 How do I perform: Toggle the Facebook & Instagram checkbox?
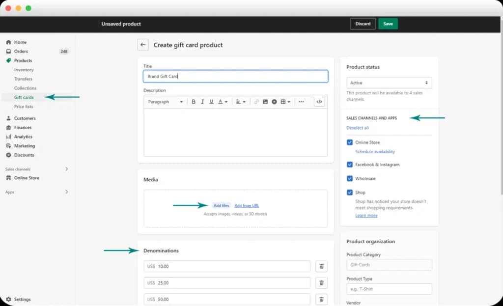350,165
